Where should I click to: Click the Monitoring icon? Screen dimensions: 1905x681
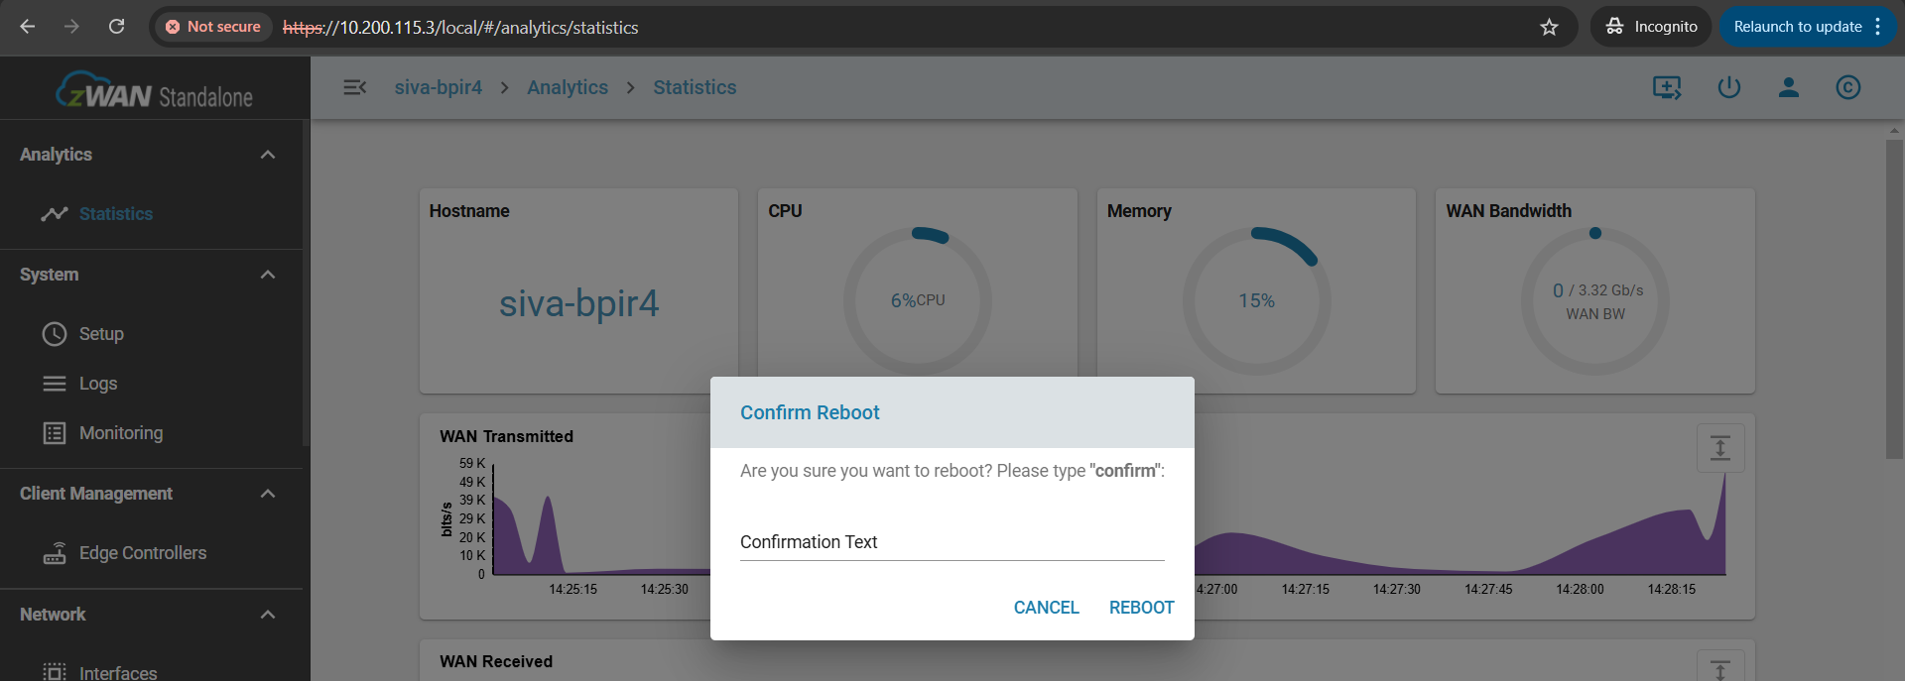point(56,432)
